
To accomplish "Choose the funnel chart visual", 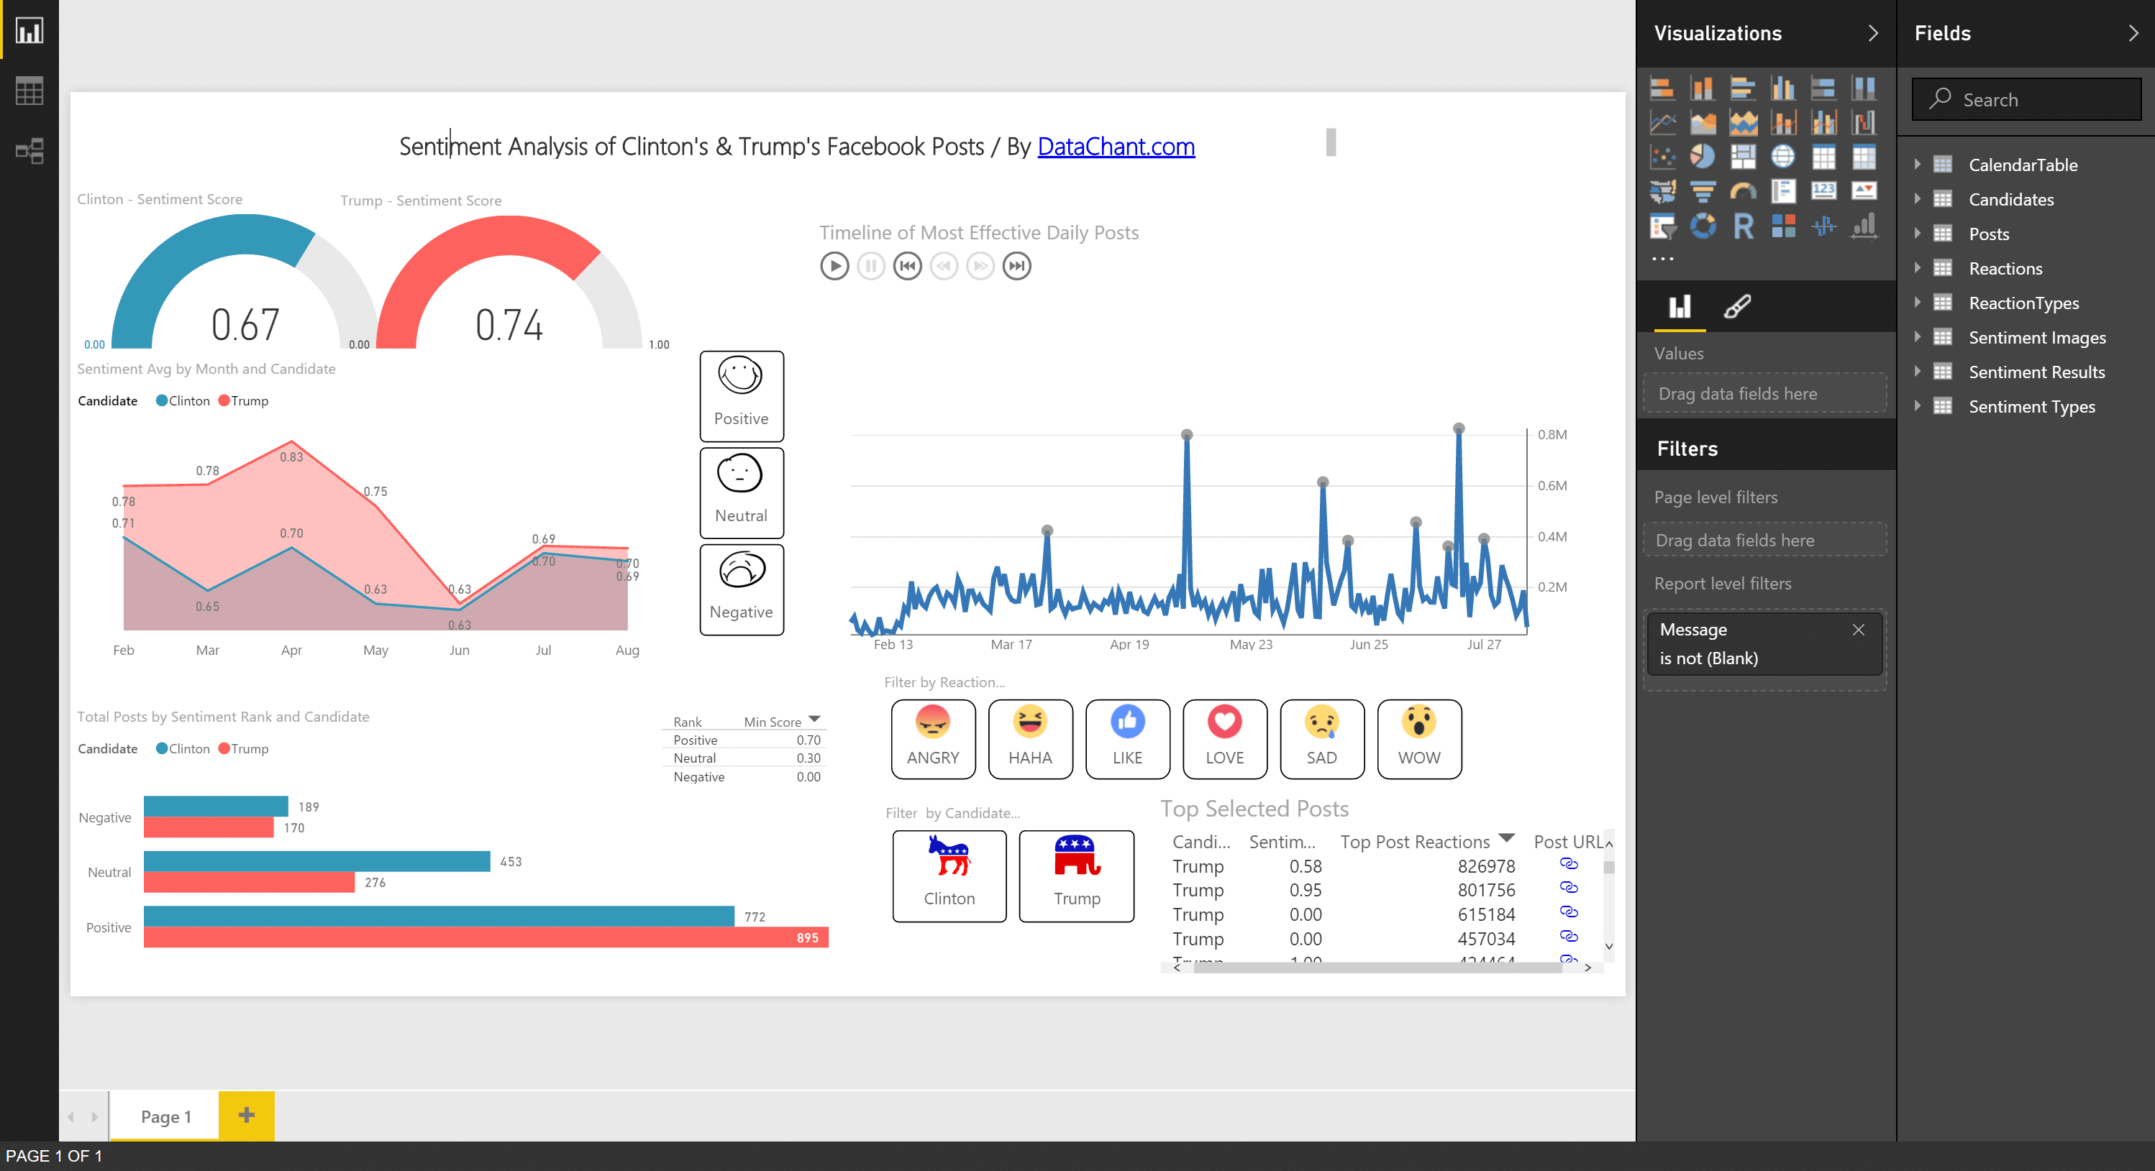I will point(1702,191).
